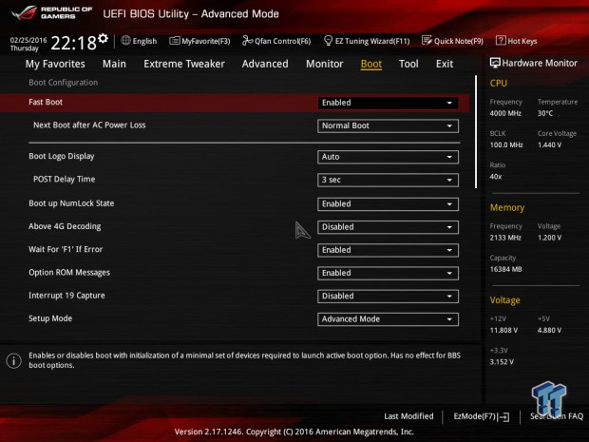Go to the Advanced tab
Viewport: 589px width, 442px height.
265,64
